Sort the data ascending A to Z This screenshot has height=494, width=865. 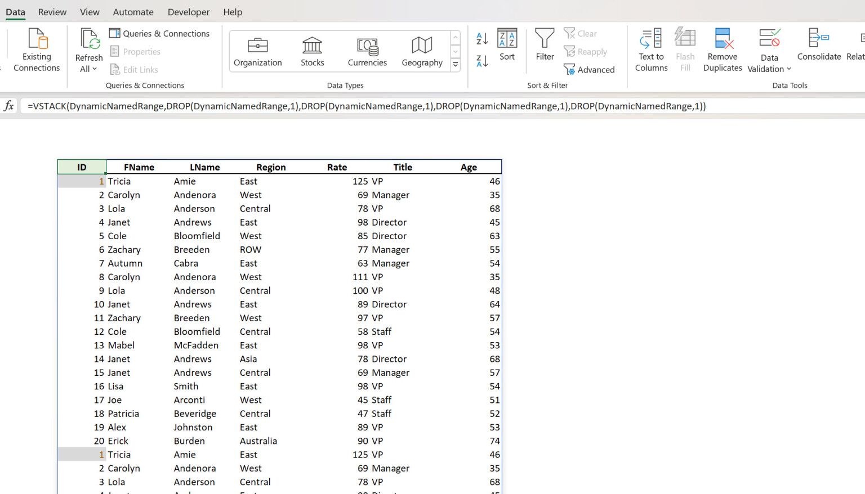pos(481,39)
